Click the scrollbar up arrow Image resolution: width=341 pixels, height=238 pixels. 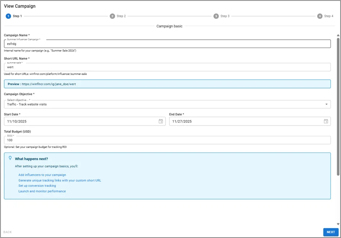coord(338,35)
